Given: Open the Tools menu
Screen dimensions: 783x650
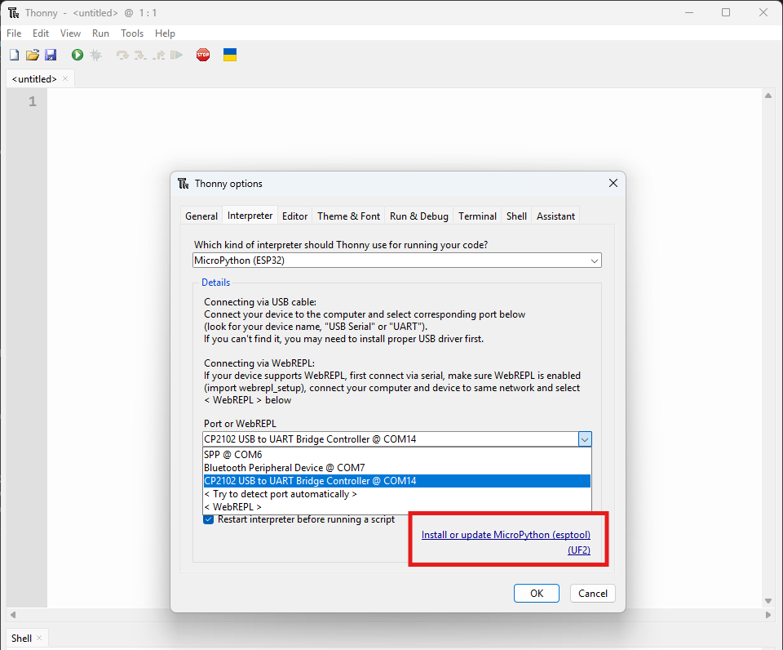Looking at the screenshot, I should click(x=132, y=33).
